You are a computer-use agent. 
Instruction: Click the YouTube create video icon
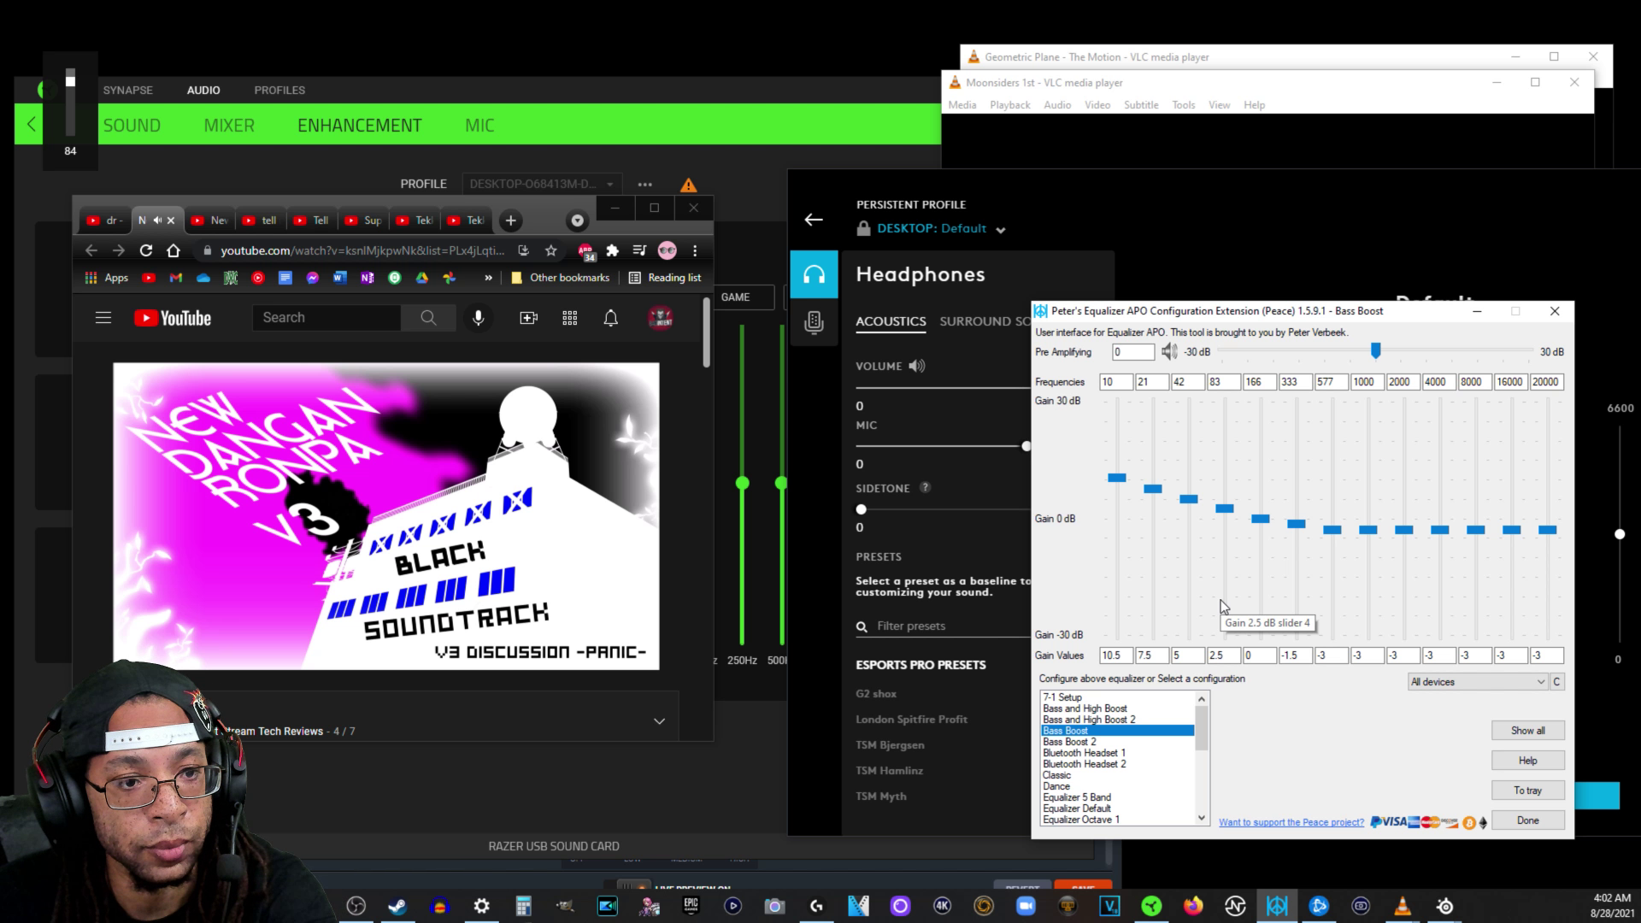(528, 318)
